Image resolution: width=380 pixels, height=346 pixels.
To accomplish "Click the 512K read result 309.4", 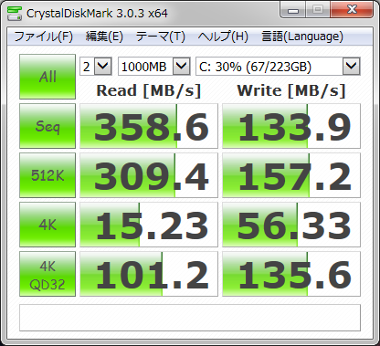I will click(149, 175).
